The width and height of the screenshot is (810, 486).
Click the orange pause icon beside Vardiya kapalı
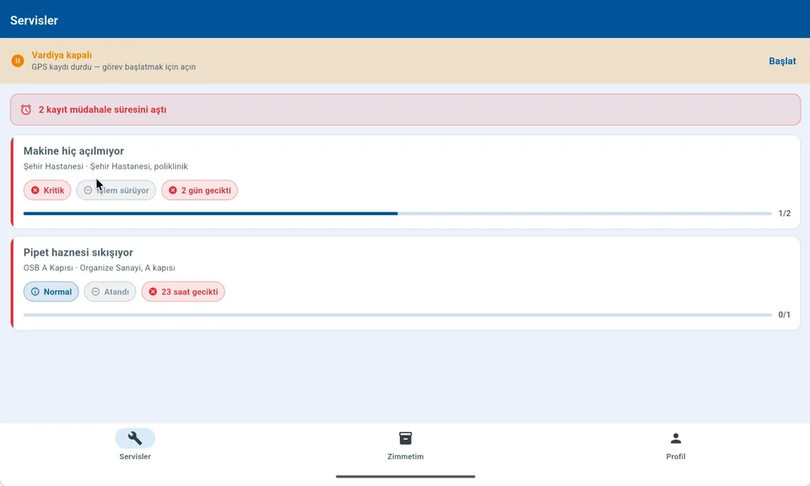pyautogui.click(x=18, y=61)
